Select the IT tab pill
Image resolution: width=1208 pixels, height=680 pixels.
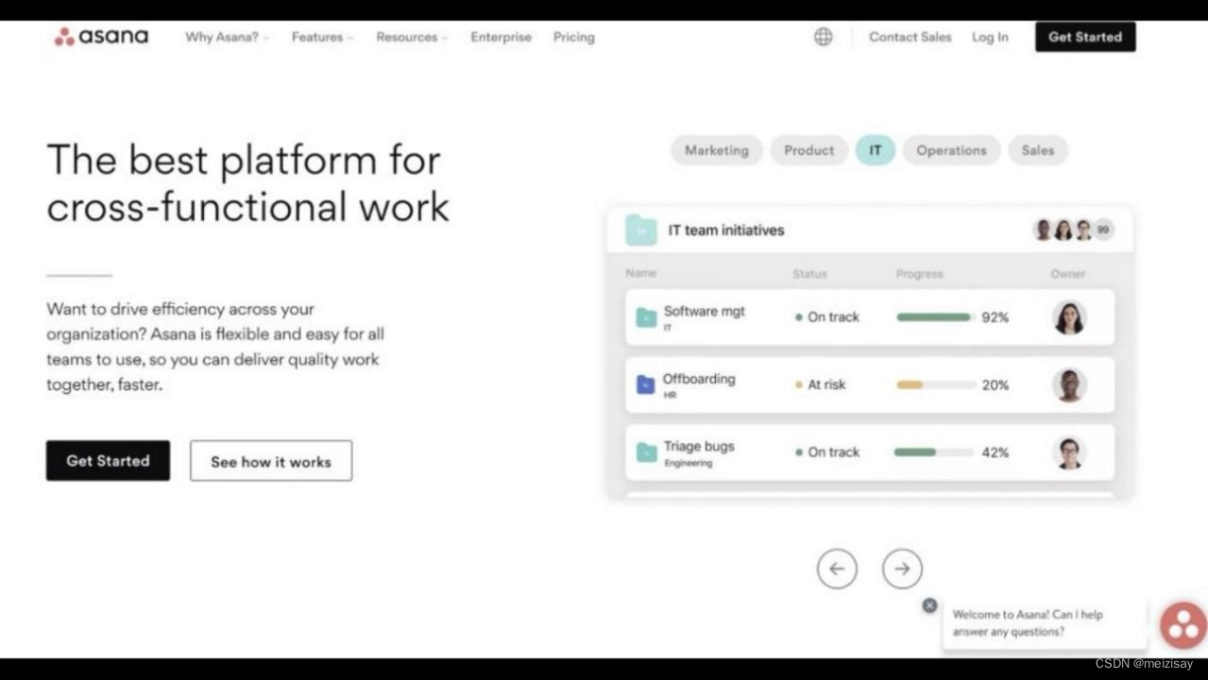[876, 150]
